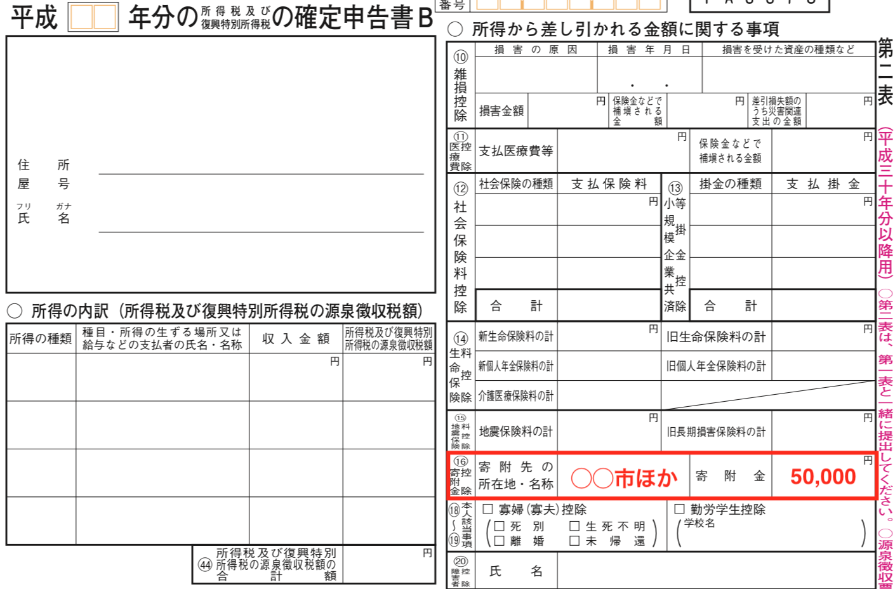Click the 所得の内訳 section heading

click(227, 311)
